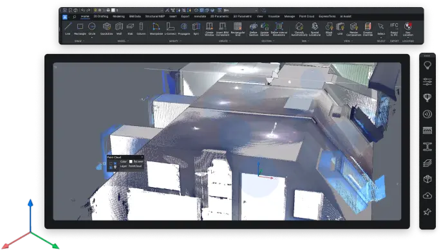Open the I-beam profiles panel in sidebar
Image resolution: width=441 pixels, height=252 pixels.
[x=427, y=147]
